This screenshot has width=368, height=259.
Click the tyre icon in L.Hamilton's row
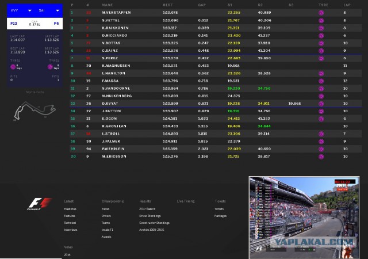tap(321, 74)
